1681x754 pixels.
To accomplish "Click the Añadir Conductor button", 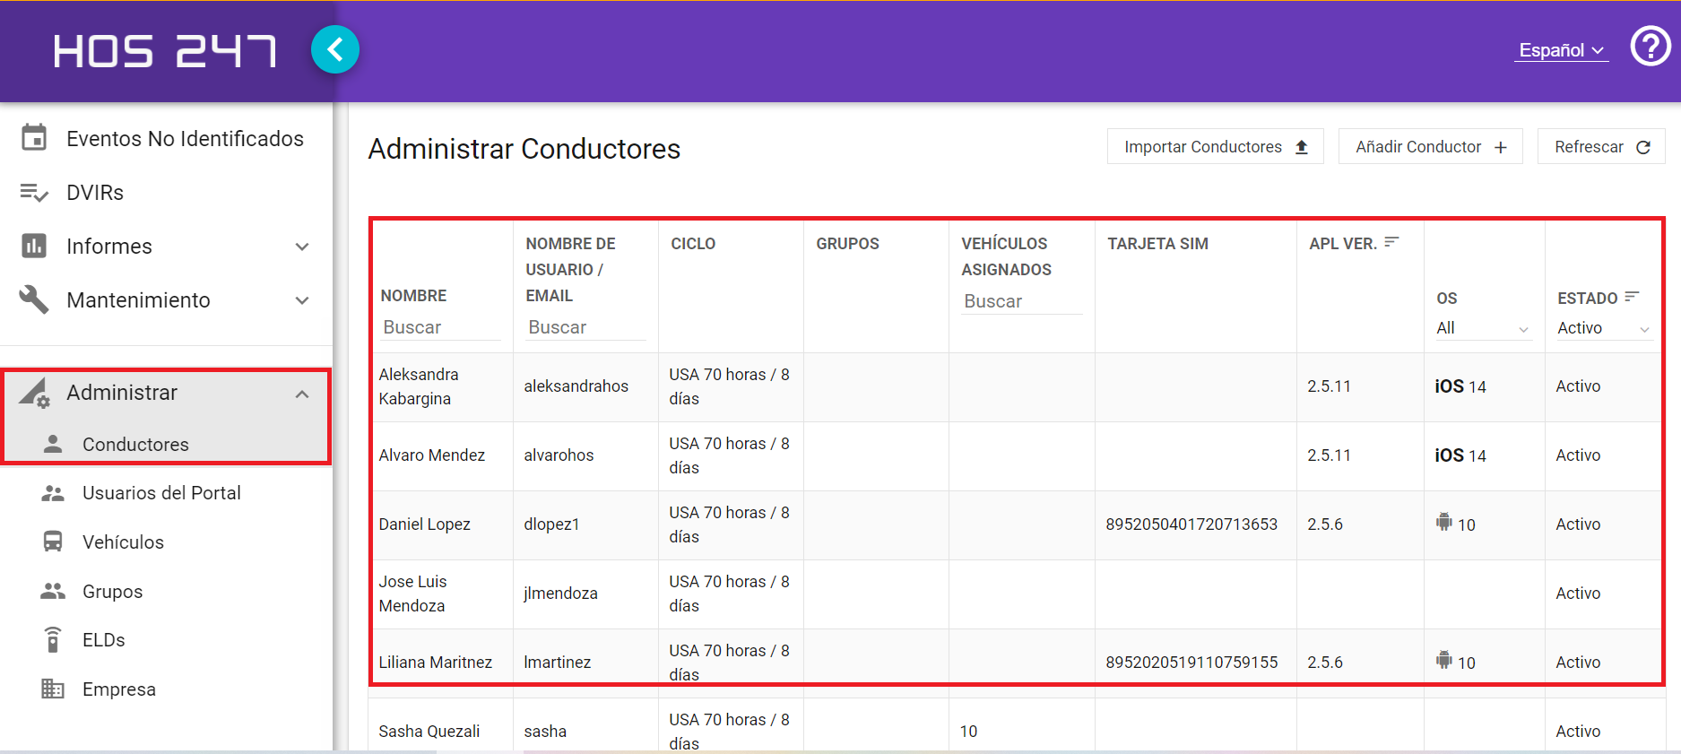I will coord(1430,147).
